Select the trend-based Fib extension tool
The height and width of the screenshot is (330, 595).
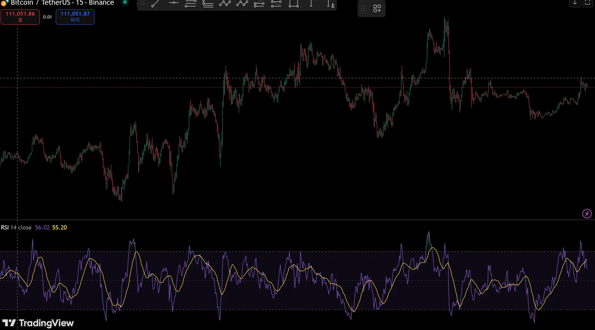click(208, 4)
